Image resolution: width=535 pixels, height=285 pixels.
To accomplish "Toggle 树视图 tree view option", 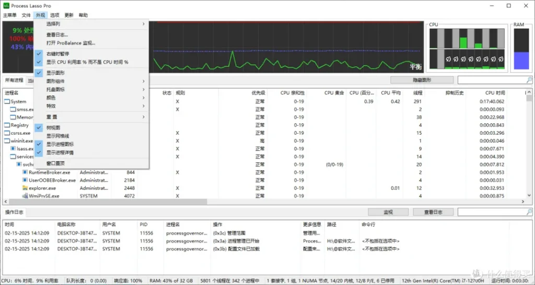I will pyautogui.click(x=91, y=127).
